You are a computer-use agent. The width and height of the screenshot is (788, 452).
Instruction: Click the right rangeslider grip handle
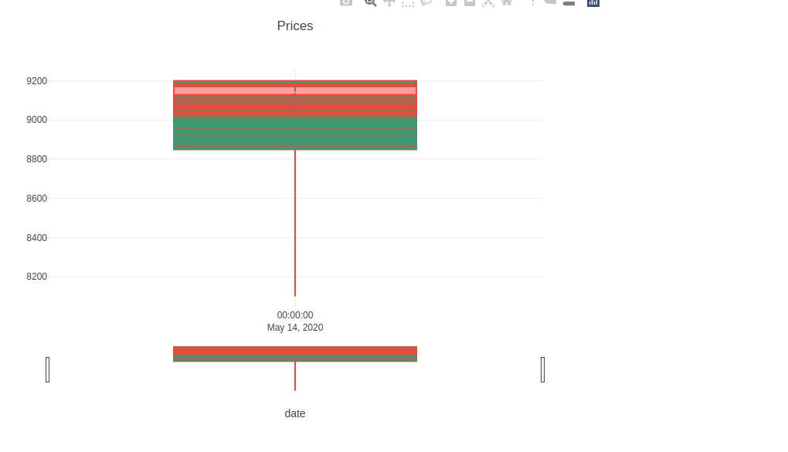543,369
